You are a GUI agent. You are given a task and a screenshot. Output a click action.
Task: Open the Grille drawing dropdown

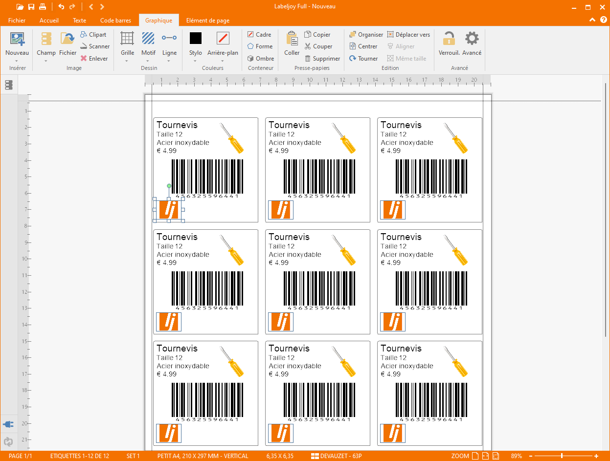pos(127,61)
